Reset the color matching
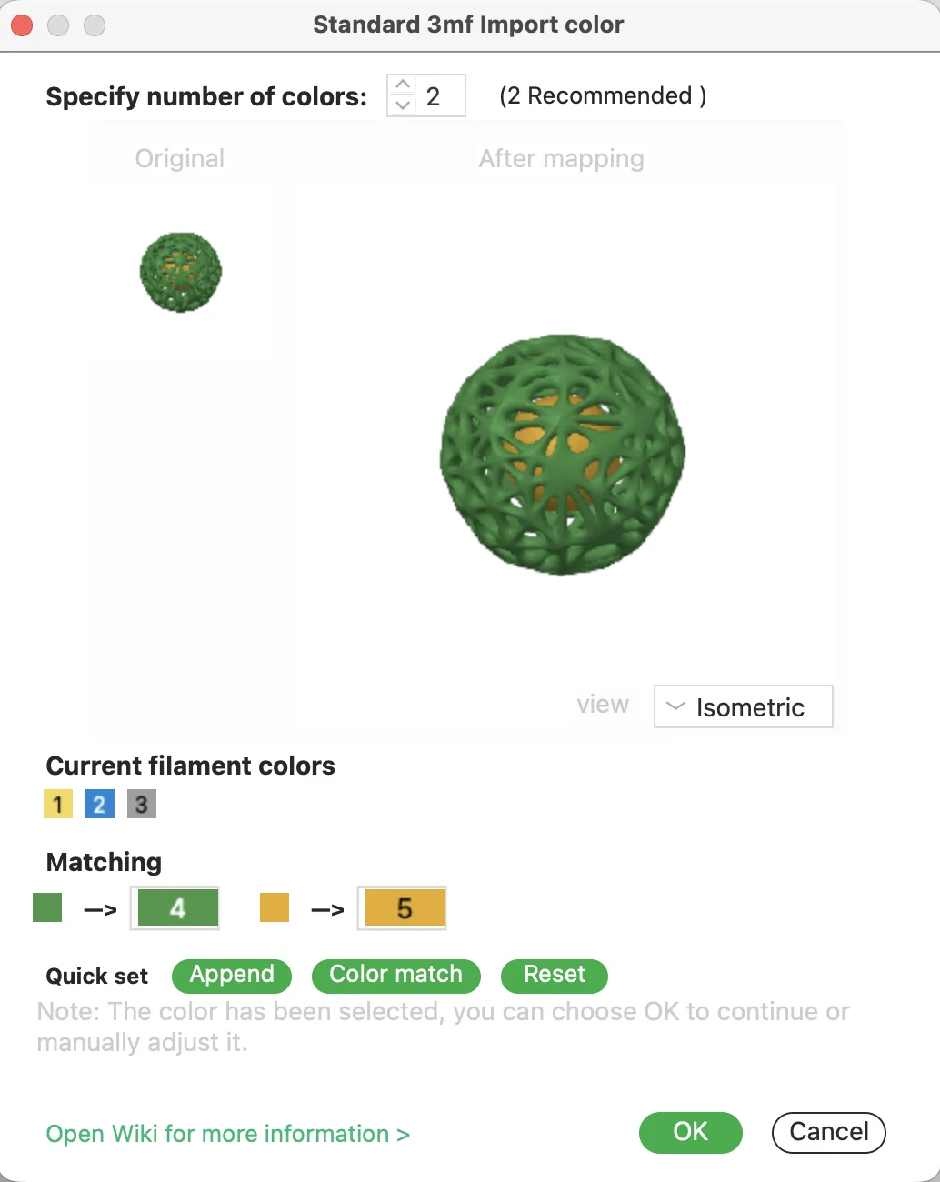Viewport: 940px width, 1182px height. 554,976
